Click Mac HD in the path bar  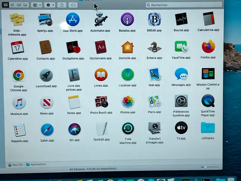tap(15, 165)
